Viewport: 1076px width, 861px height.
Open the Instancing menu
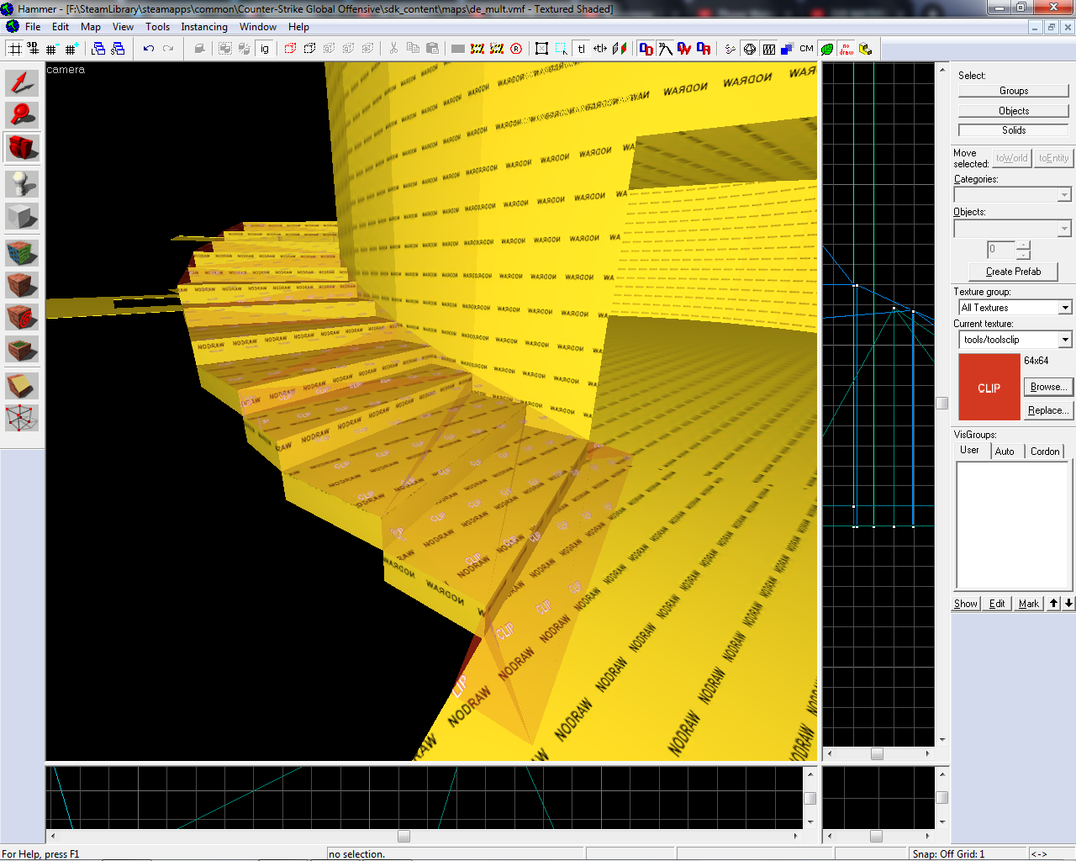click(x=204, y=27)
